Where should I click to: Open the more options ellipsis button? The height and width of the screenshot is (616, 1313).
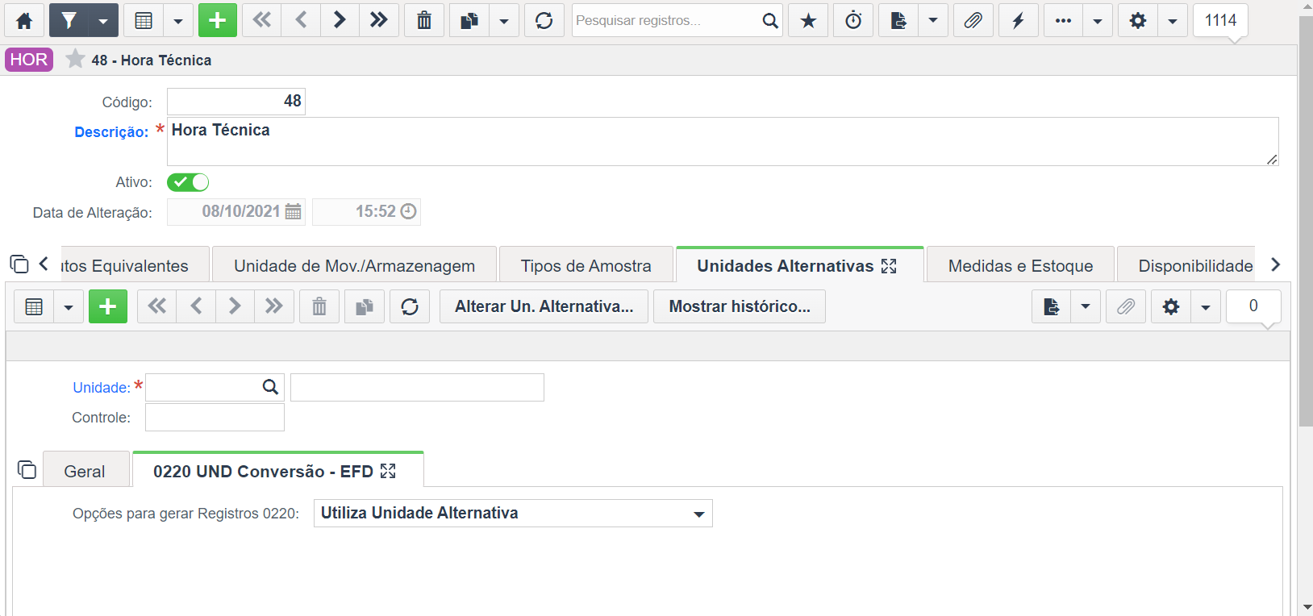tap(1063, 20)
